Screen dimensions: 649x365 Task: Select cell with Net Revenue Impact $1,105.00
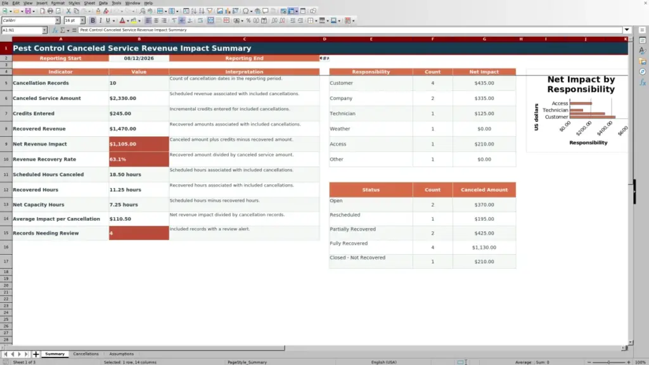139,144
